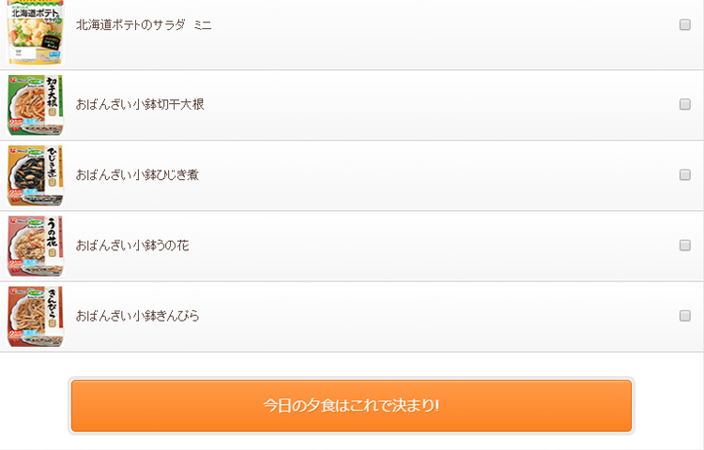
Task: Click the 北海道ポテトのサラダ ミニ package image
Action: pyautogui.click(x=35, y=31)
